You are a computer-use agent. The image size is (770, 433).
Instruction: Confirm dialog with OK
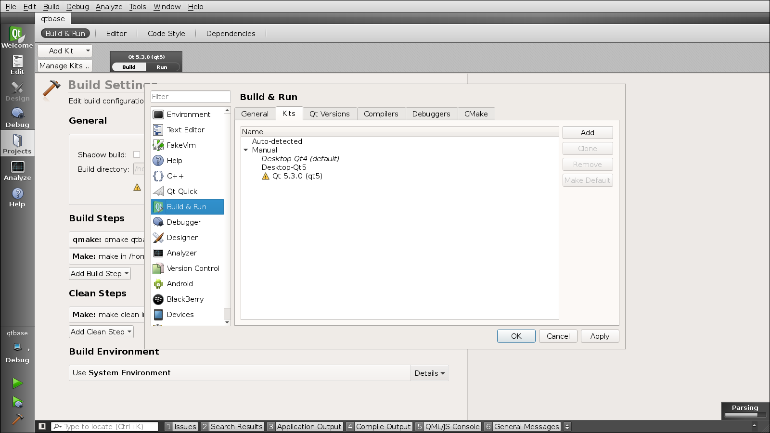516,336
